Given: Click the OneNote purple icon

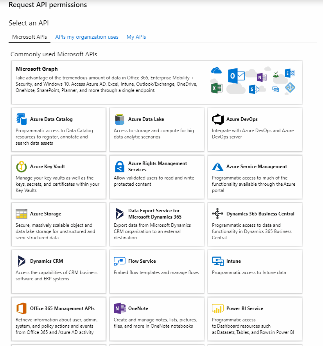Looking at the screenshot, I should pyautogui.click(x=119, y=308).
